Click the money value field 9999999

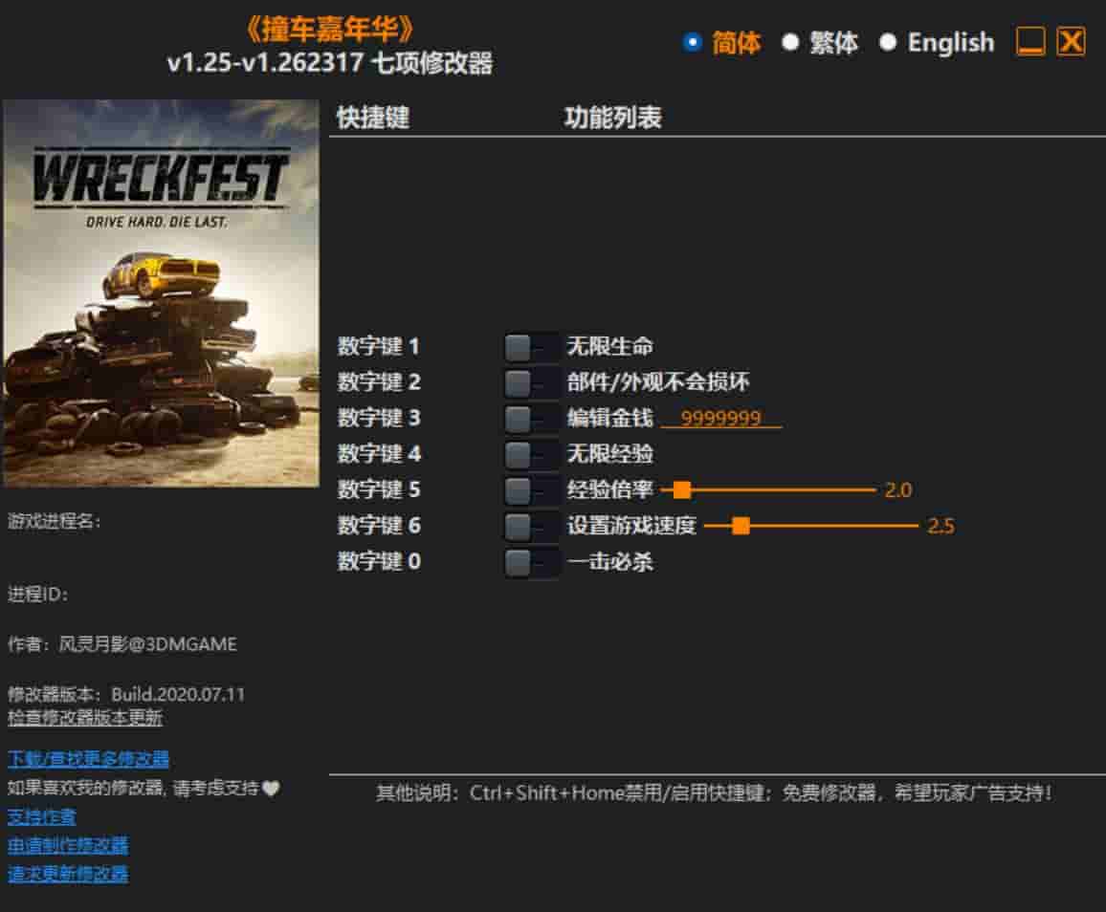720,419
